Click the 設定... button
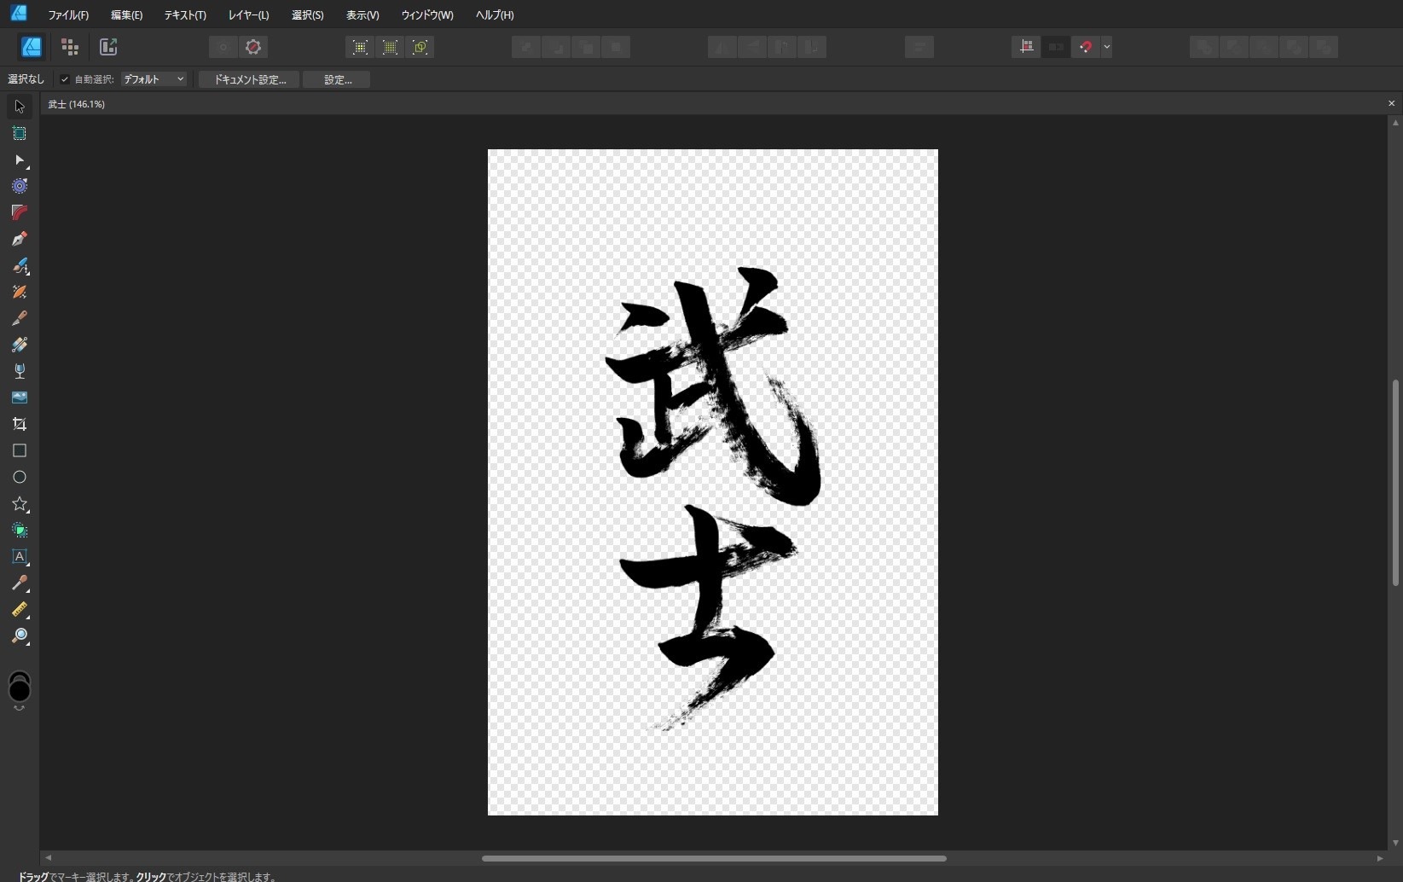 point(338,79)
